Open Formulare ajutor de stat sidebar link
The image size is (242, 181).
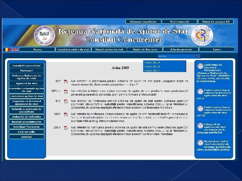27,96
